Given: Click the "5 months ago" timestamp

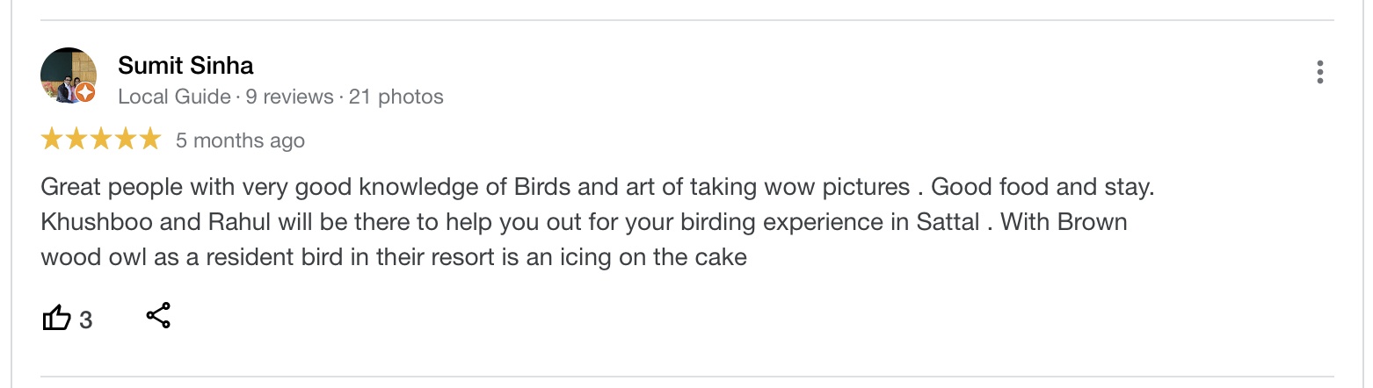Looking at the screenshot, I should click(x=240, y=140).
